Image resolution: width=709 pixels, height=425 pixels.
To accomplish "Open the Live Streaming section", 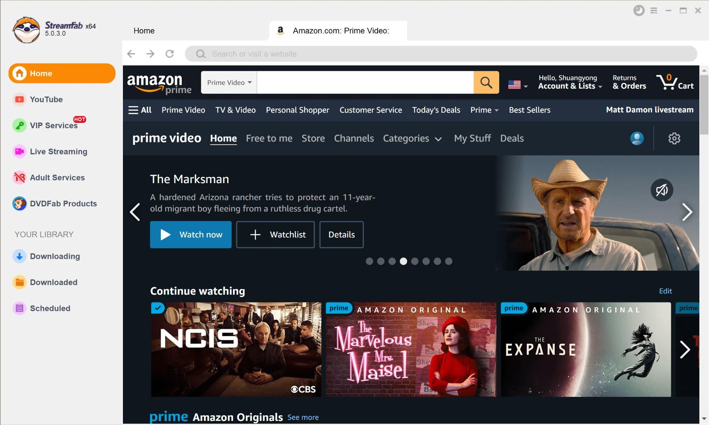I will coord(58,151).
